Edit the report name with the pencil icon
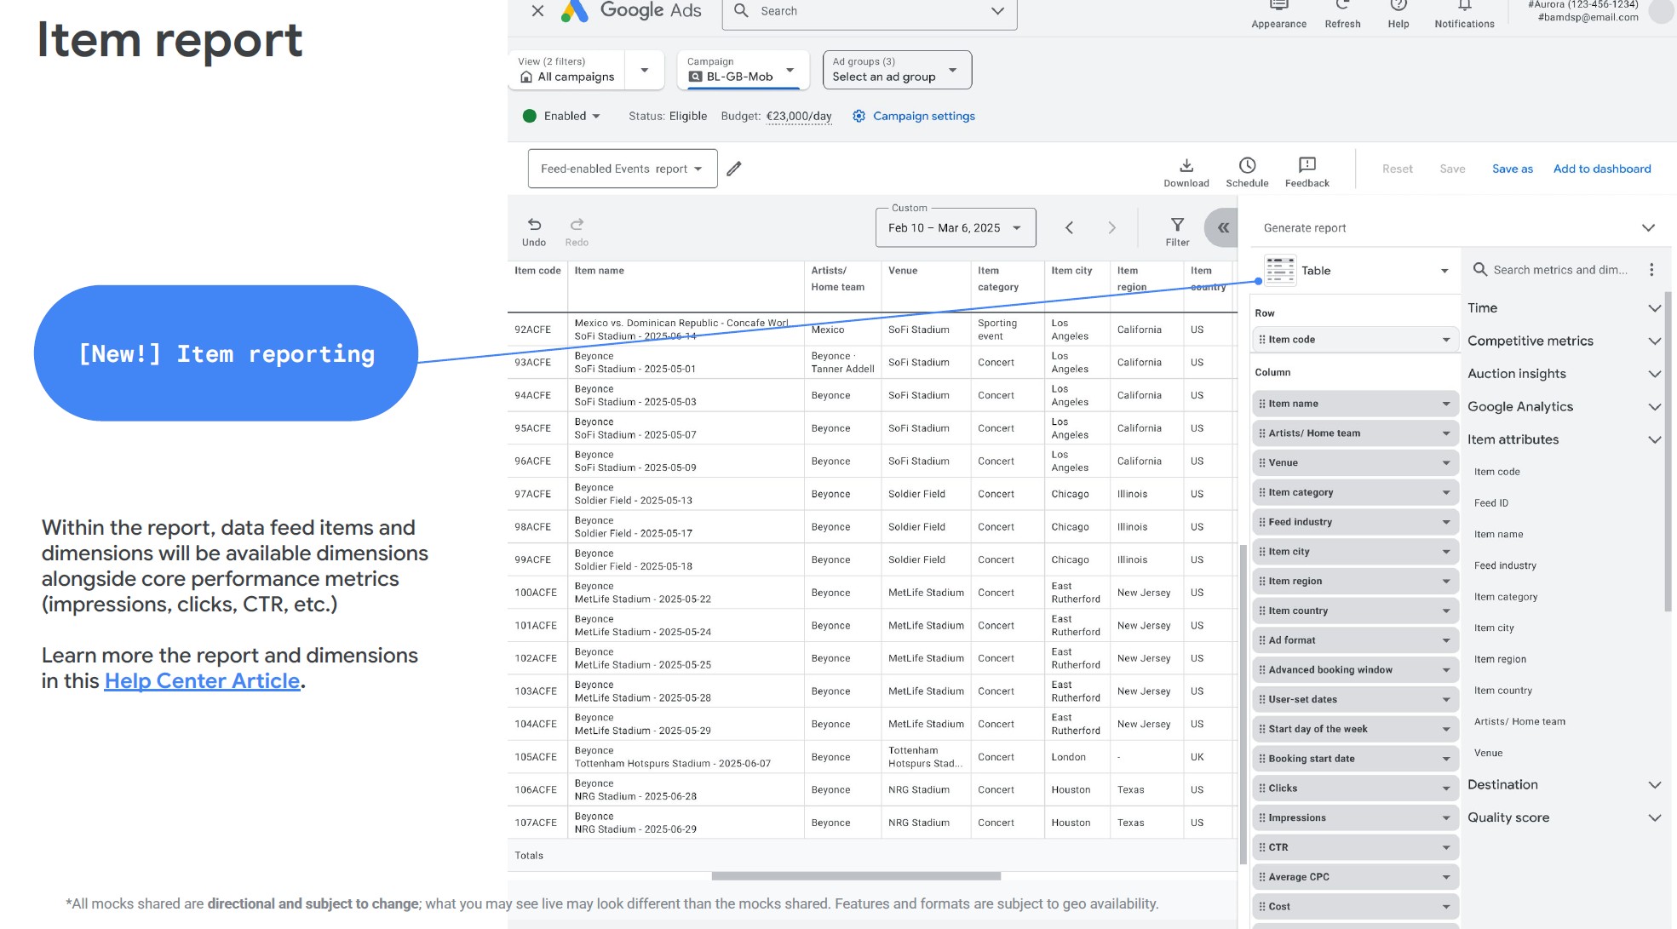Image resolution: width=1677 pixels, height=929 pixels. [x=734, y=169]
